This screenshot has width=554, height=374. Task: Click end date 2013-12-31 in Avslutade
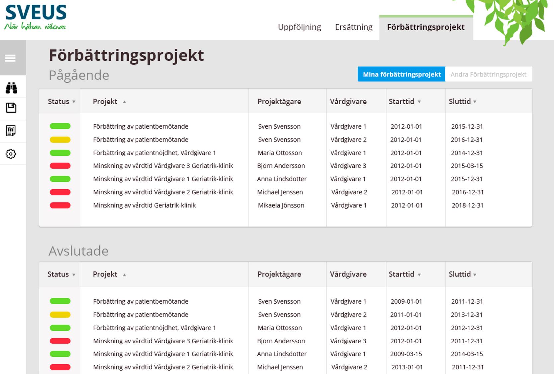(x=466, y=315)
